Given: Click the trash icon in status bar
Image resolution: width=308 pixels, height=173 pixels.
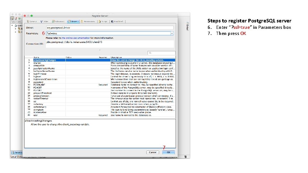Looking at the screenshot, I should [185, 157].
